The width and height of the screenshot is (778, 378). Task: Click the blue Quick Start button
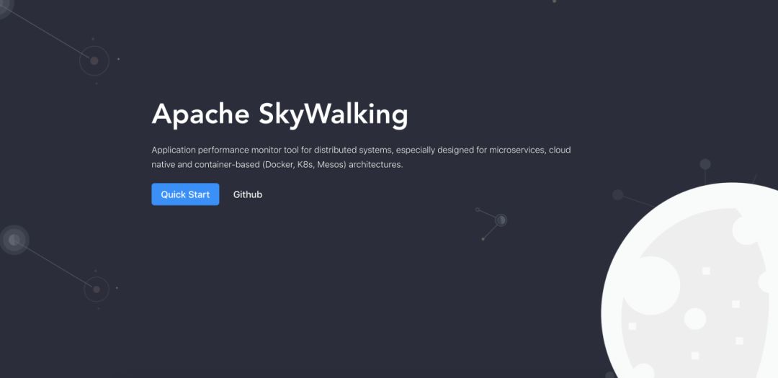(185, 194)
